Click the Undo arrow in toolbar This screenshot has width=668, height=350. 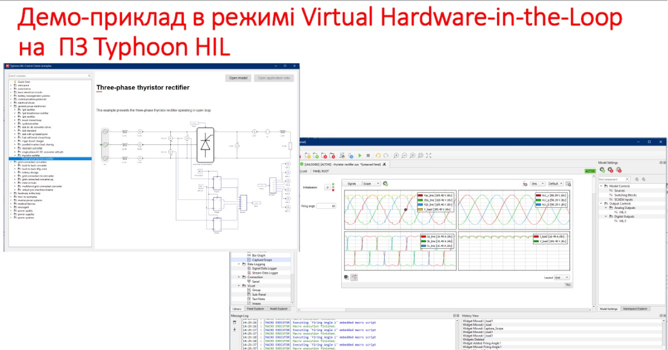(x=378, y=156)
